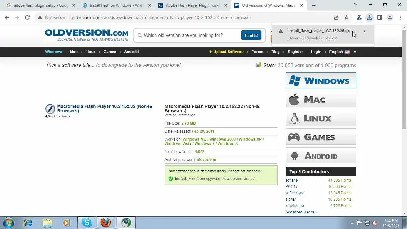Click the Find it! search button
The image size is (407, 229).
click(x=251, y=35)
